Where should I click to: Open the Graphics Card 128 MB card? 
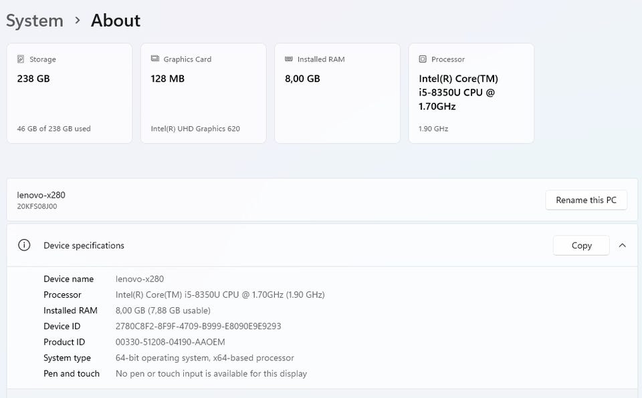[x=203, y=93]
